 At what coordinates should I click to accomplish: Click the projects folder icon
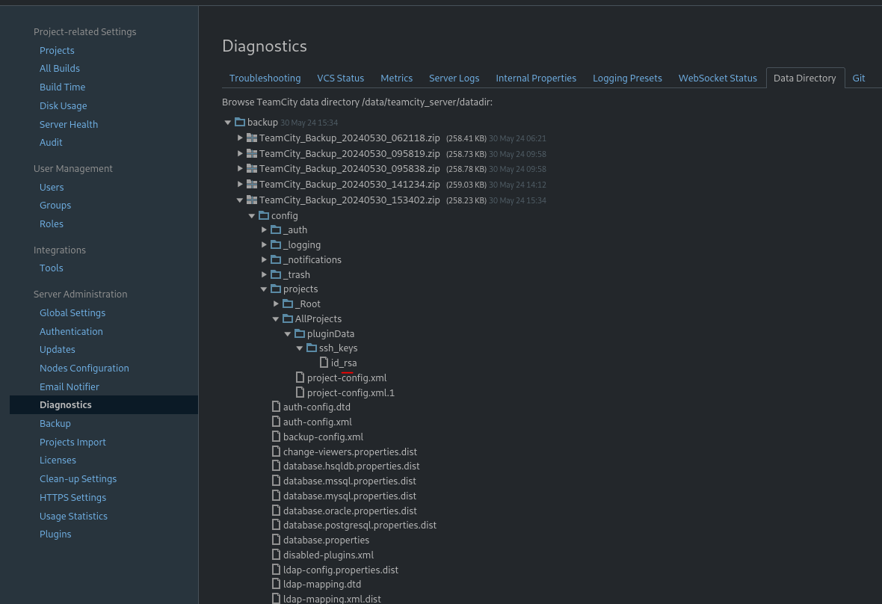276,289
